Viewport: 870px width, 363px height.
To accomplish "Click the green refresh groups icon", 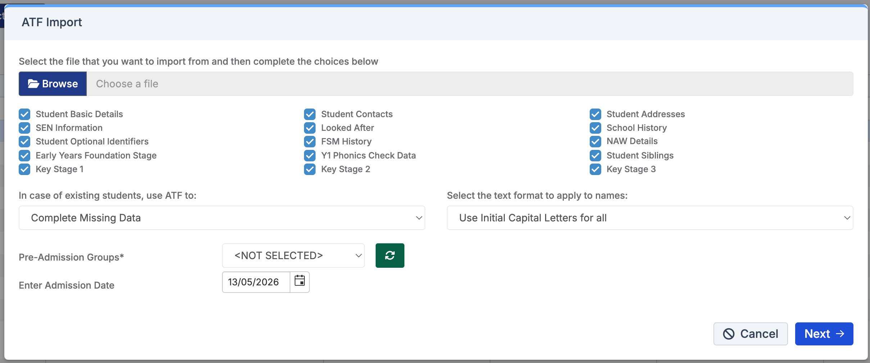I will 390,256.
